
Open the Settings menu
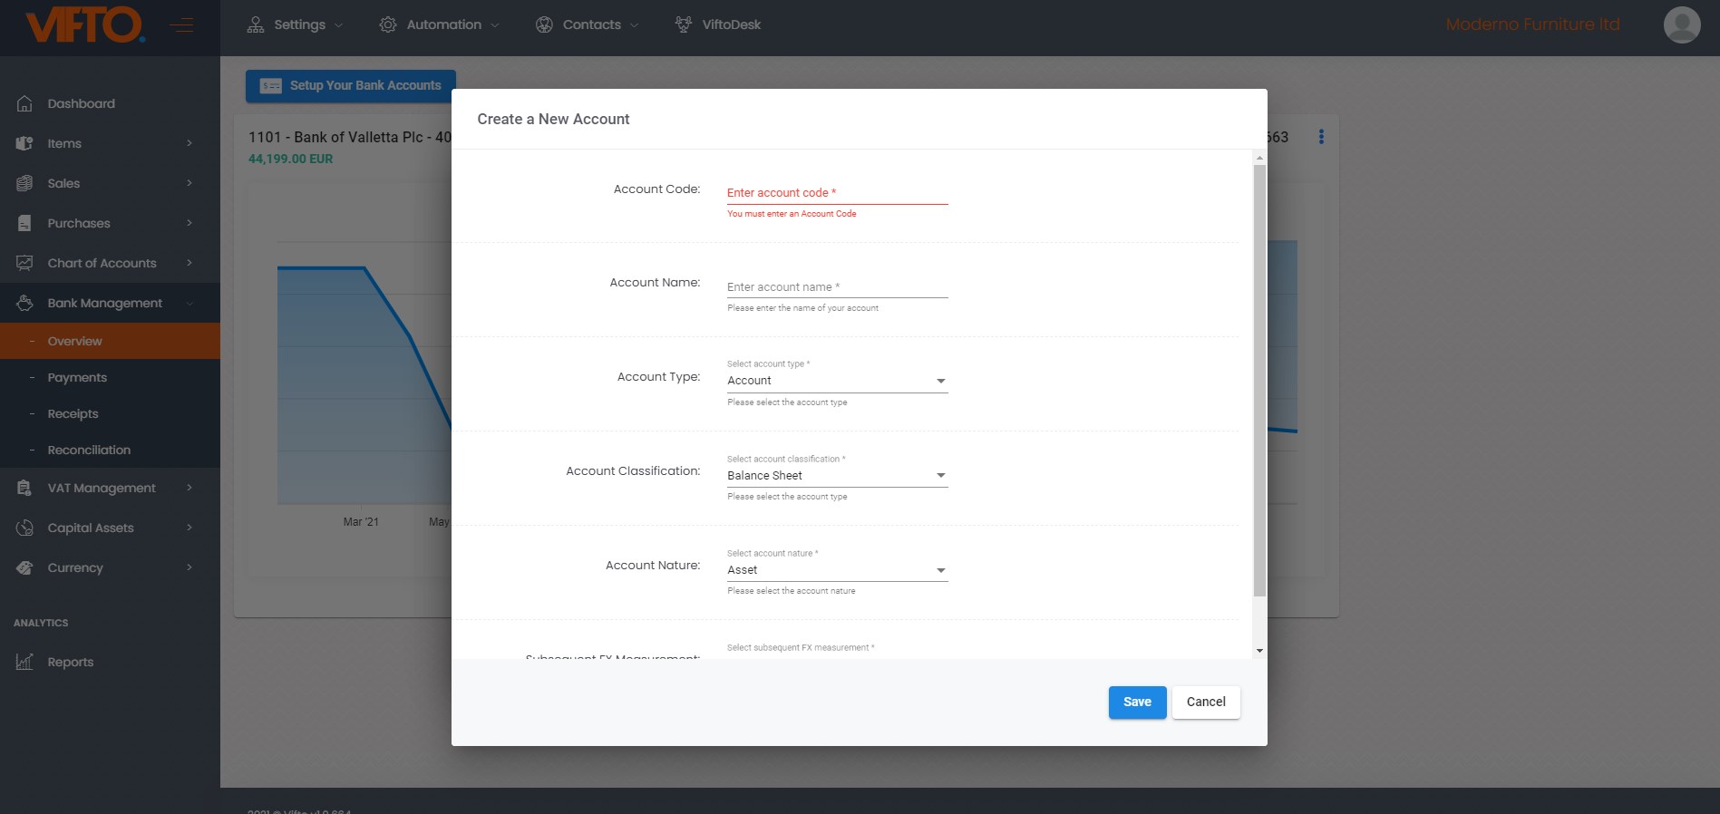click(x=296, y=24)
